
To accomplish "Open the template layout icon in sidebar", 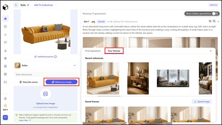I will coord(5,74).
